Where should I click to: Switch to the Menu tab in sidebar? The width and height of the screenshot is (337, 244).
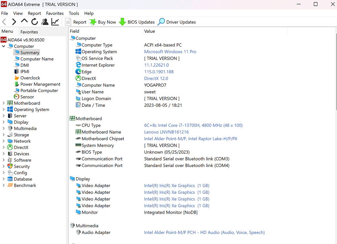7,31
